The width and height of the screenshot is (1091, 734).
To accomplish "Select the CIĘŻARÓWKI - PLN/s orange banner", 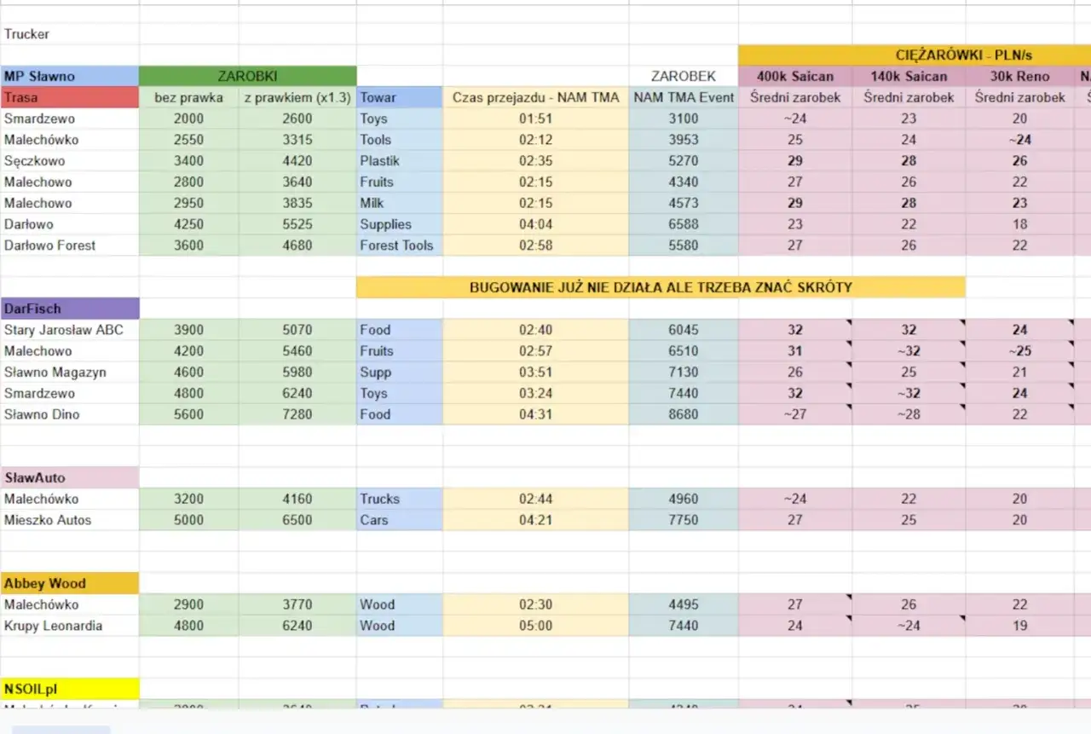I will pyautogui.click(x=915, y=55).
